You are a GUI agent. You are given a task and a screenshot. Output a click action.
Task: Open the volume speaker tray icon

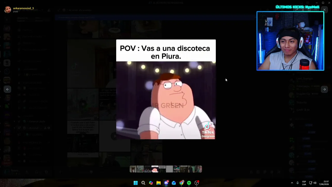point(315,183)
